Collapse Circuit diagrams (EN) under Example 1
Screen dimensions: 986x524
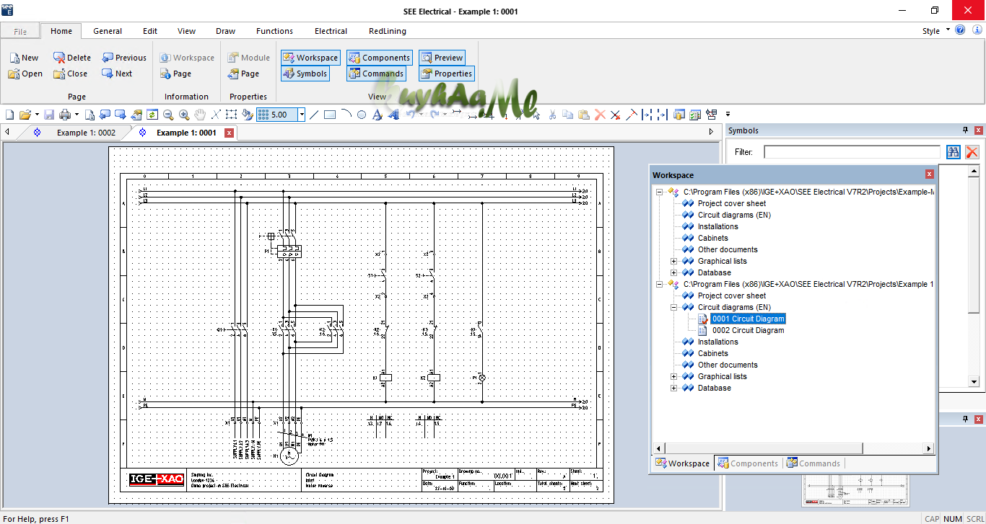tap(673, 307)
